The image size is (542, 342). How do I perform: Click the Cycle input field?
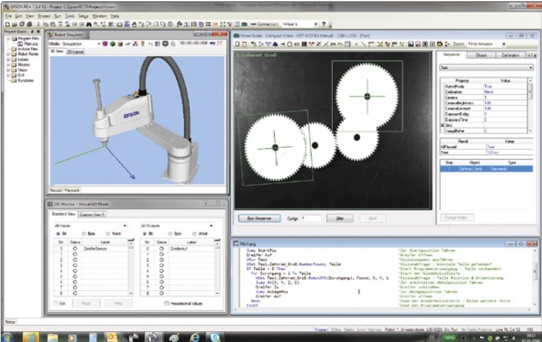pyautogui.click(x=310, y=217)
